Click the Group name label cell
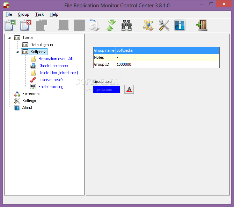This screenshot has width=234, height=207. (x=104, y=50)
